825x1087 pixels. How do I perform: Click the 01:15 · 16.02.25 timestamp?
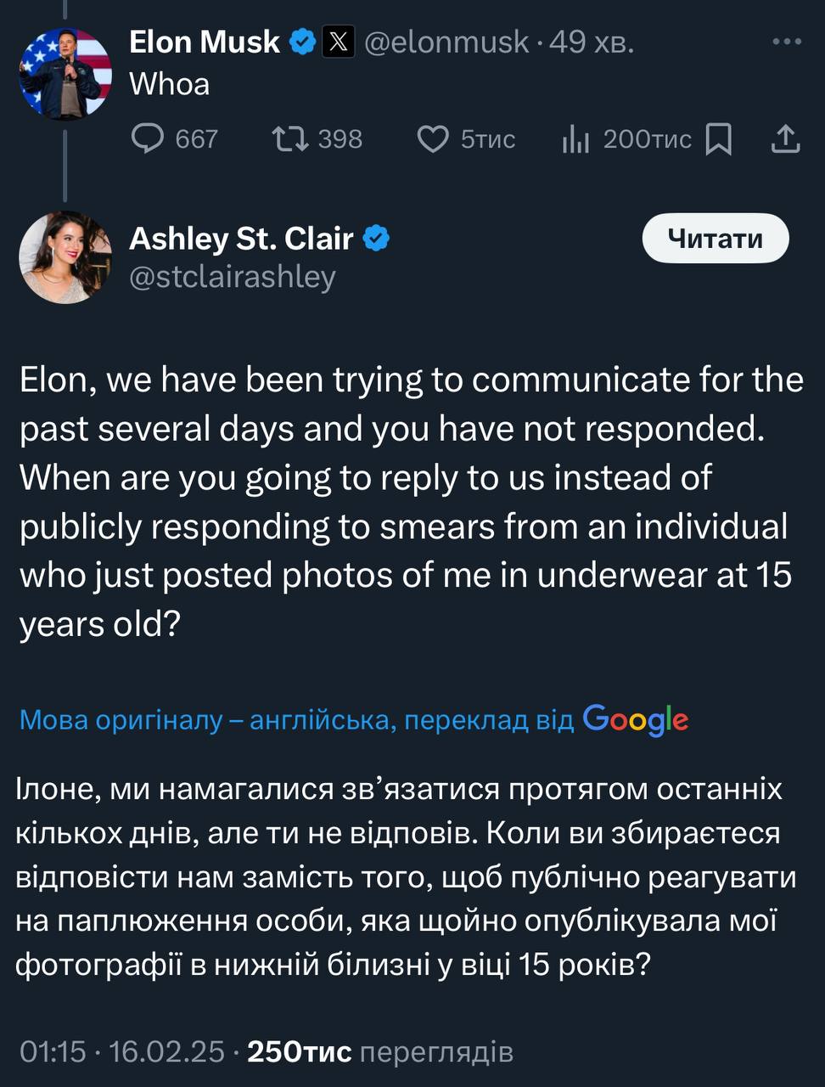(122, 1052)
